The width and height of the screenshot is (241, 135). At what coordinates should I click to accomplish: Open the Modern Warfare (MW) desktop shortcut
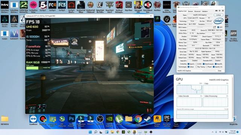(x=5, y=5)
